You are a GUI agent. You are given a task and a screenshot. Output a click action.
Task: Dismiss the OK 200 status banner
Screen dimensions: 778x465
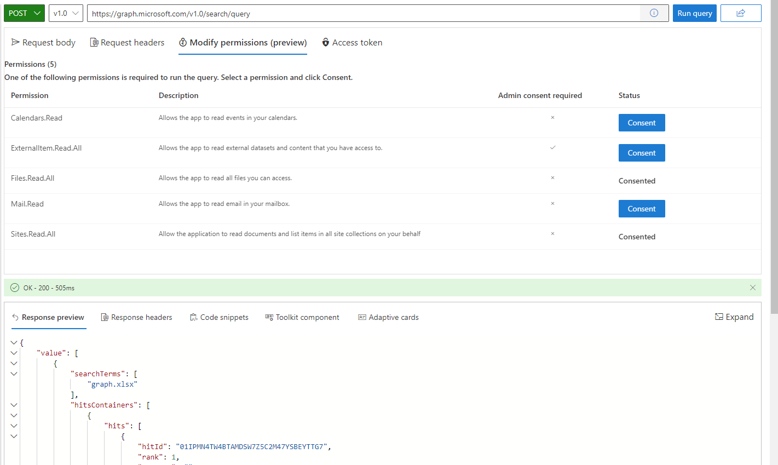(x=753, y=288)
